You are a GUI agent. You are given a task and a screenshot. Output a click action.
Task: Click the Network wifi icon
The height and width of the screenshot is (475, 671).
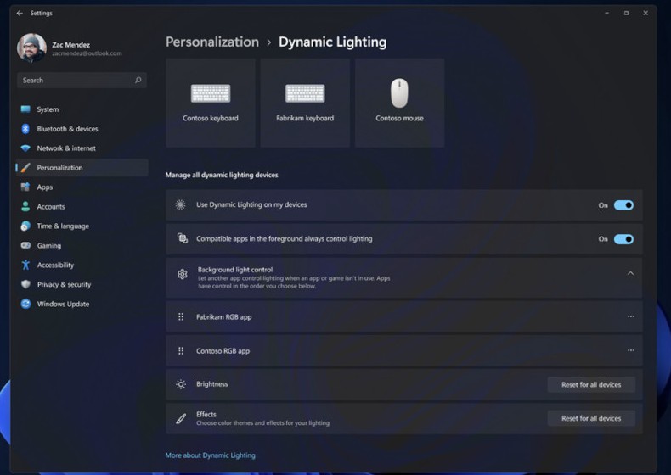(x=25, y=148)
